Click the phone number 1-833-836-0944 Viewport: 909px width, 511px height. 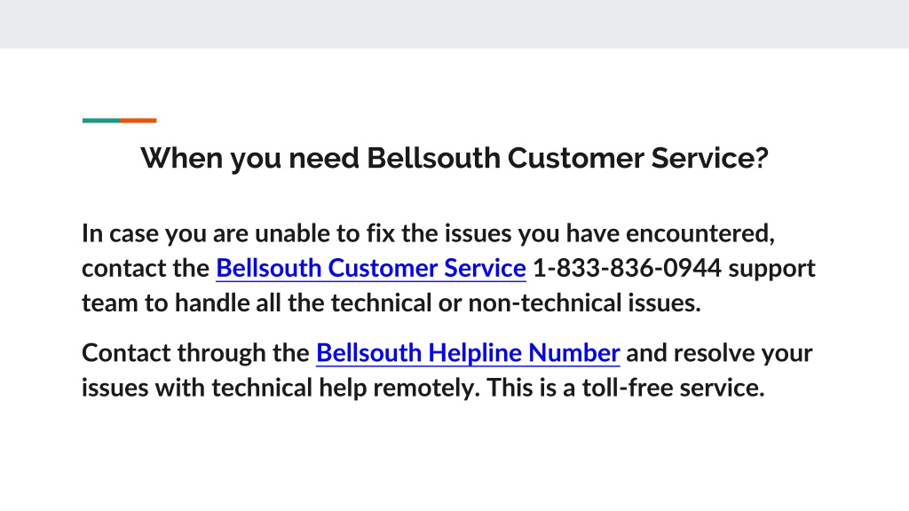(627, 268)
